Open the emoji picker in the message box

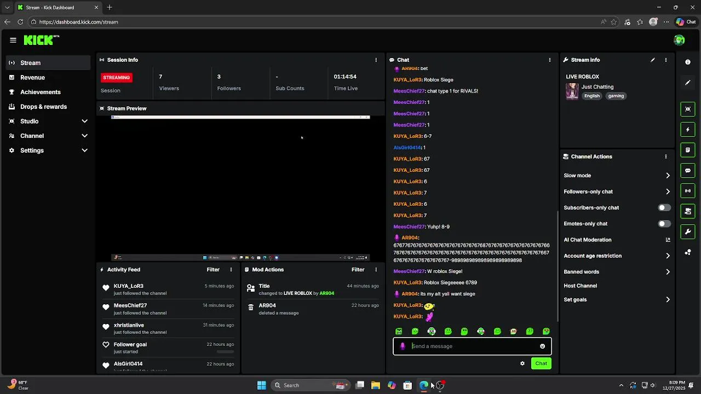pos(543,346)
